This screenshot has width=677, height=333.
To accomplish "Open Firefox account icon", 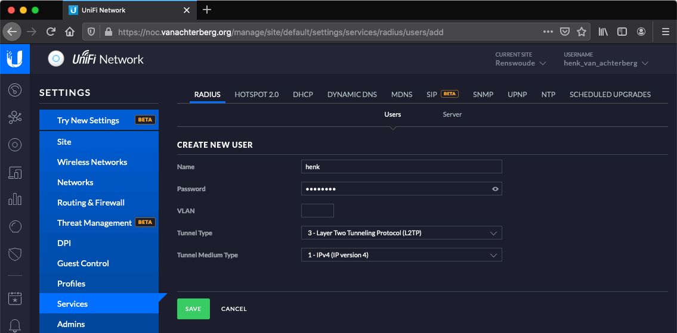I will click(641, 32).
